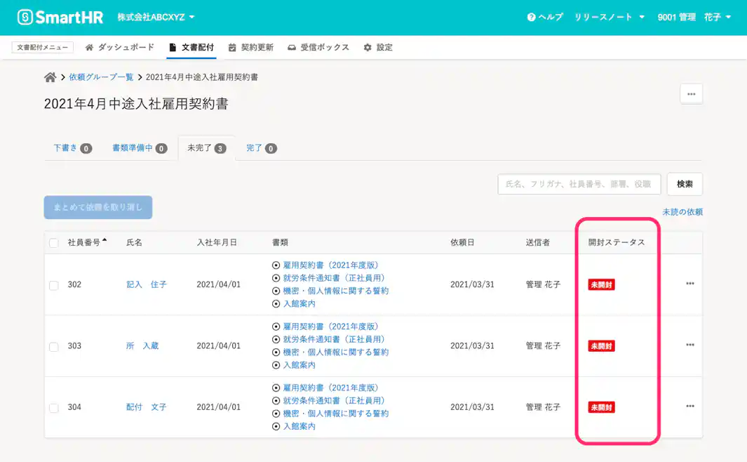Enable the select-all checkbox in the table header
Image resolution: width=747 pixels, height=462 pixels.
tap(53, 242)
